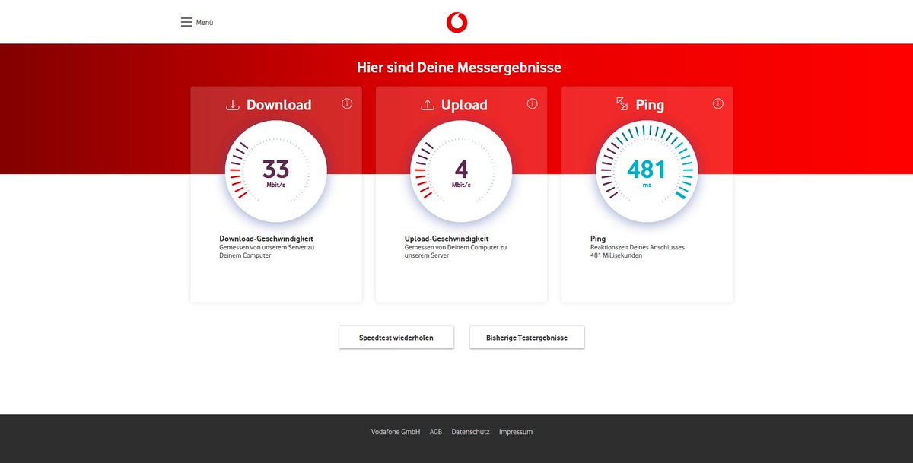Click the Download arrow icon
Image resolution: width=913 pixels, height=463 pixels.
pos(233,105)
